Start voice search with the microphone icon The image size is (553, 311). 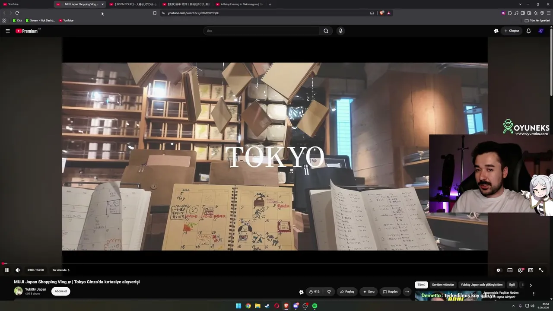click(x=340, y=31)
